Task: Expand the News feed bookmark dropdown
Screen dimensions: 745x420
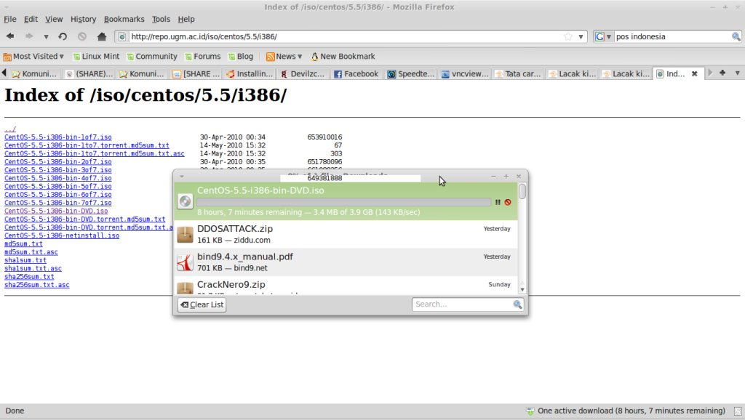Action: point(284,57)
